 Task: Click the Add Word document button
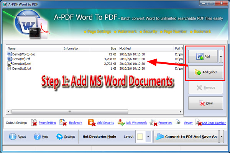203,56
